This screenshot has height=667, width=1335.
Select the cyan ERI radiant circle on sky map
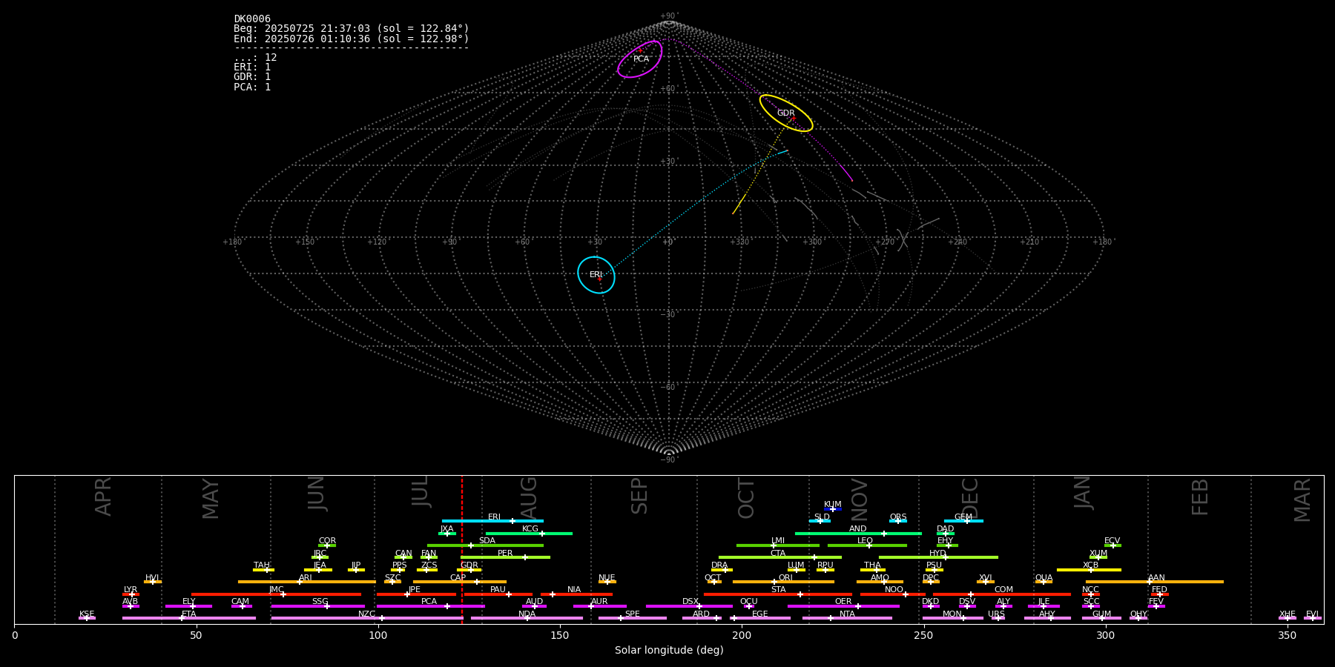[596, 275]
